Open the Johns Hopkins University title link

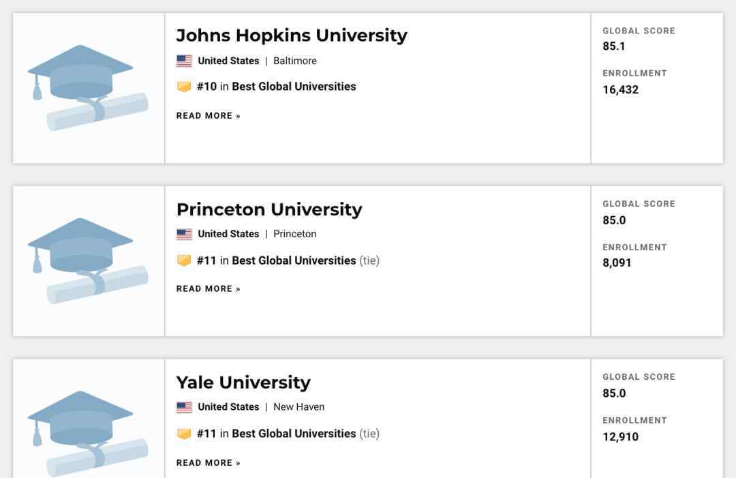pyautogui.click(x=292, y=35)
